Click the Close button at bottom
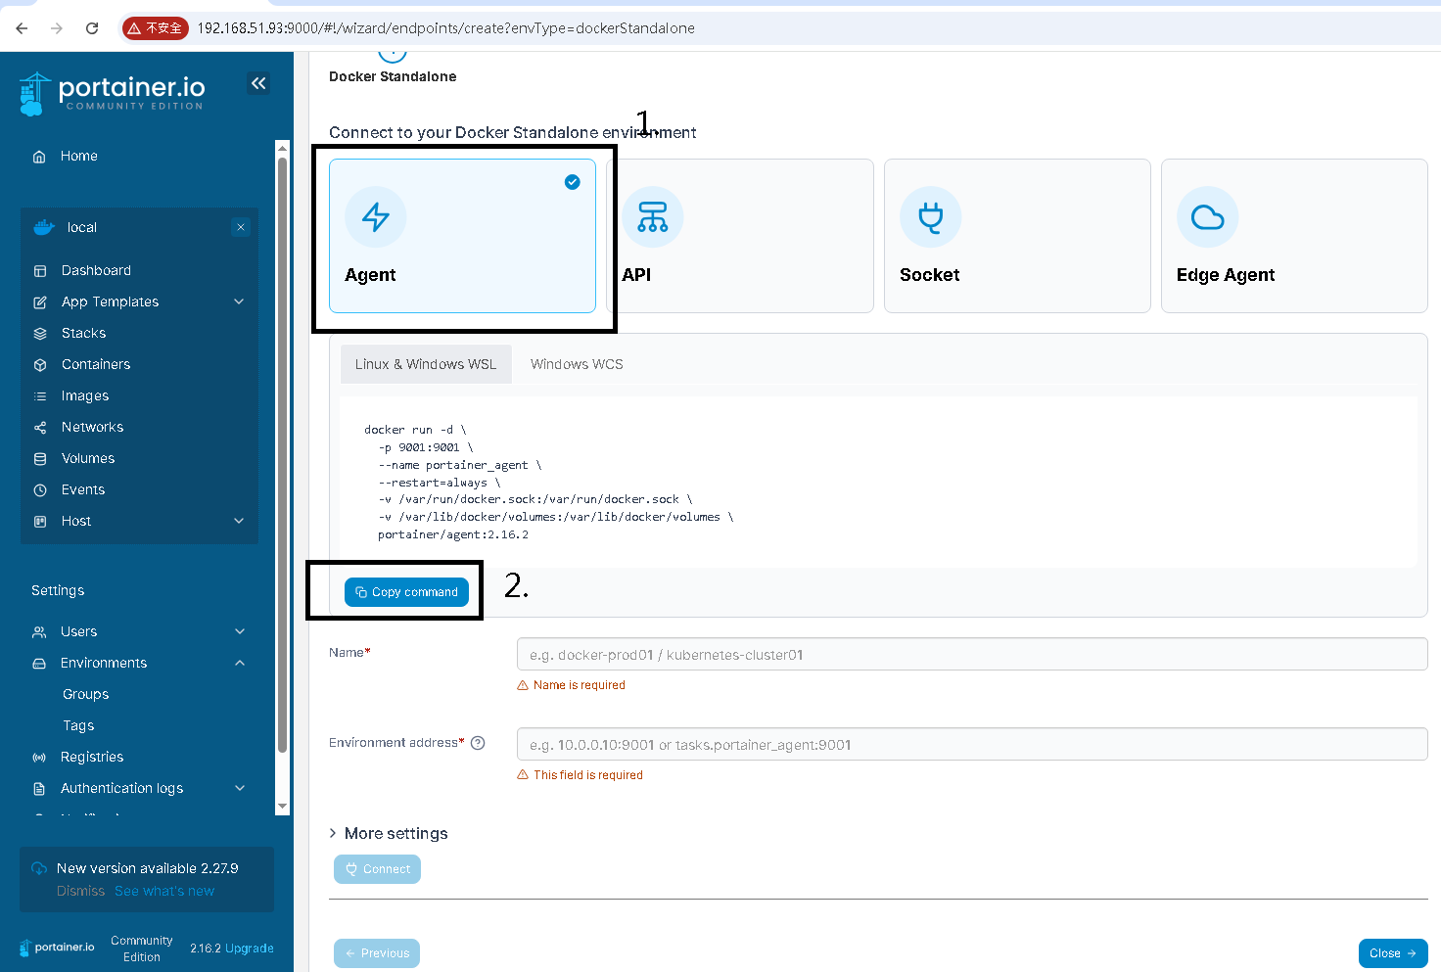Screen dimensions: 1441x972 1393,953
